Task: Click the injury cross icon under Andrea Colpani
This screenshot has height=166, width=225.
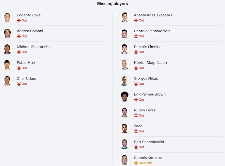Action: [x=19, y=36]
